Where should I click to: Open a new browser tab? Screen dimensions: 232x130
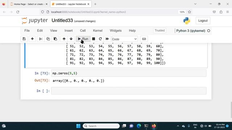point(95,4)
